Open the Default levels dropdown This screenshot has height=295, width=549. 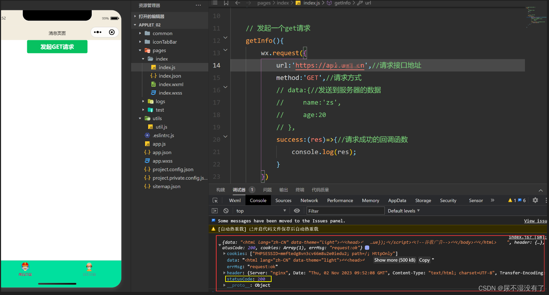tap(404, 211)
